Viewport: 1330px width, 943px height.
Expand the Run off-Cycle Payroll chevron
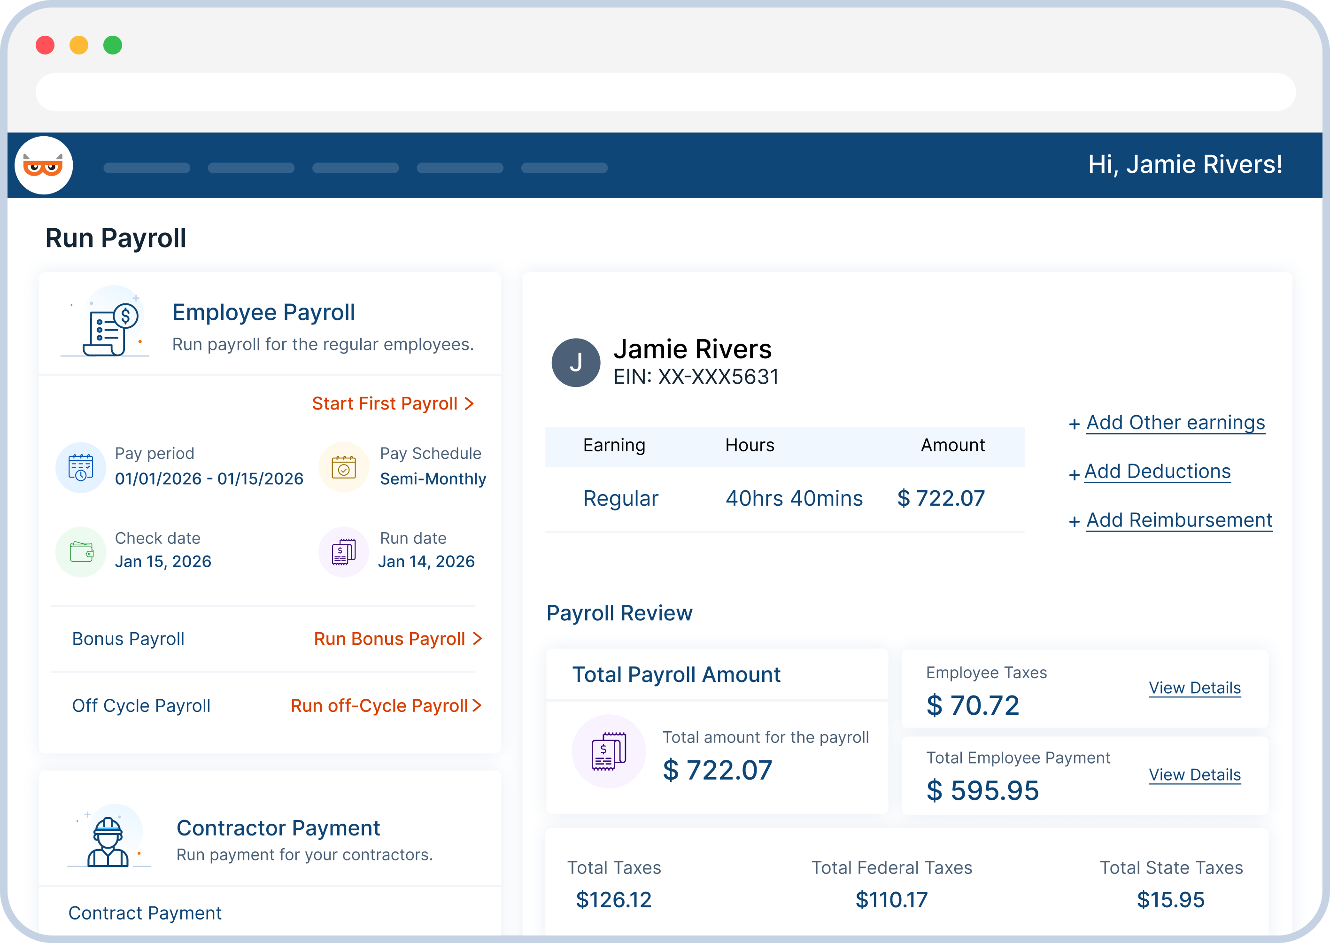478,705
